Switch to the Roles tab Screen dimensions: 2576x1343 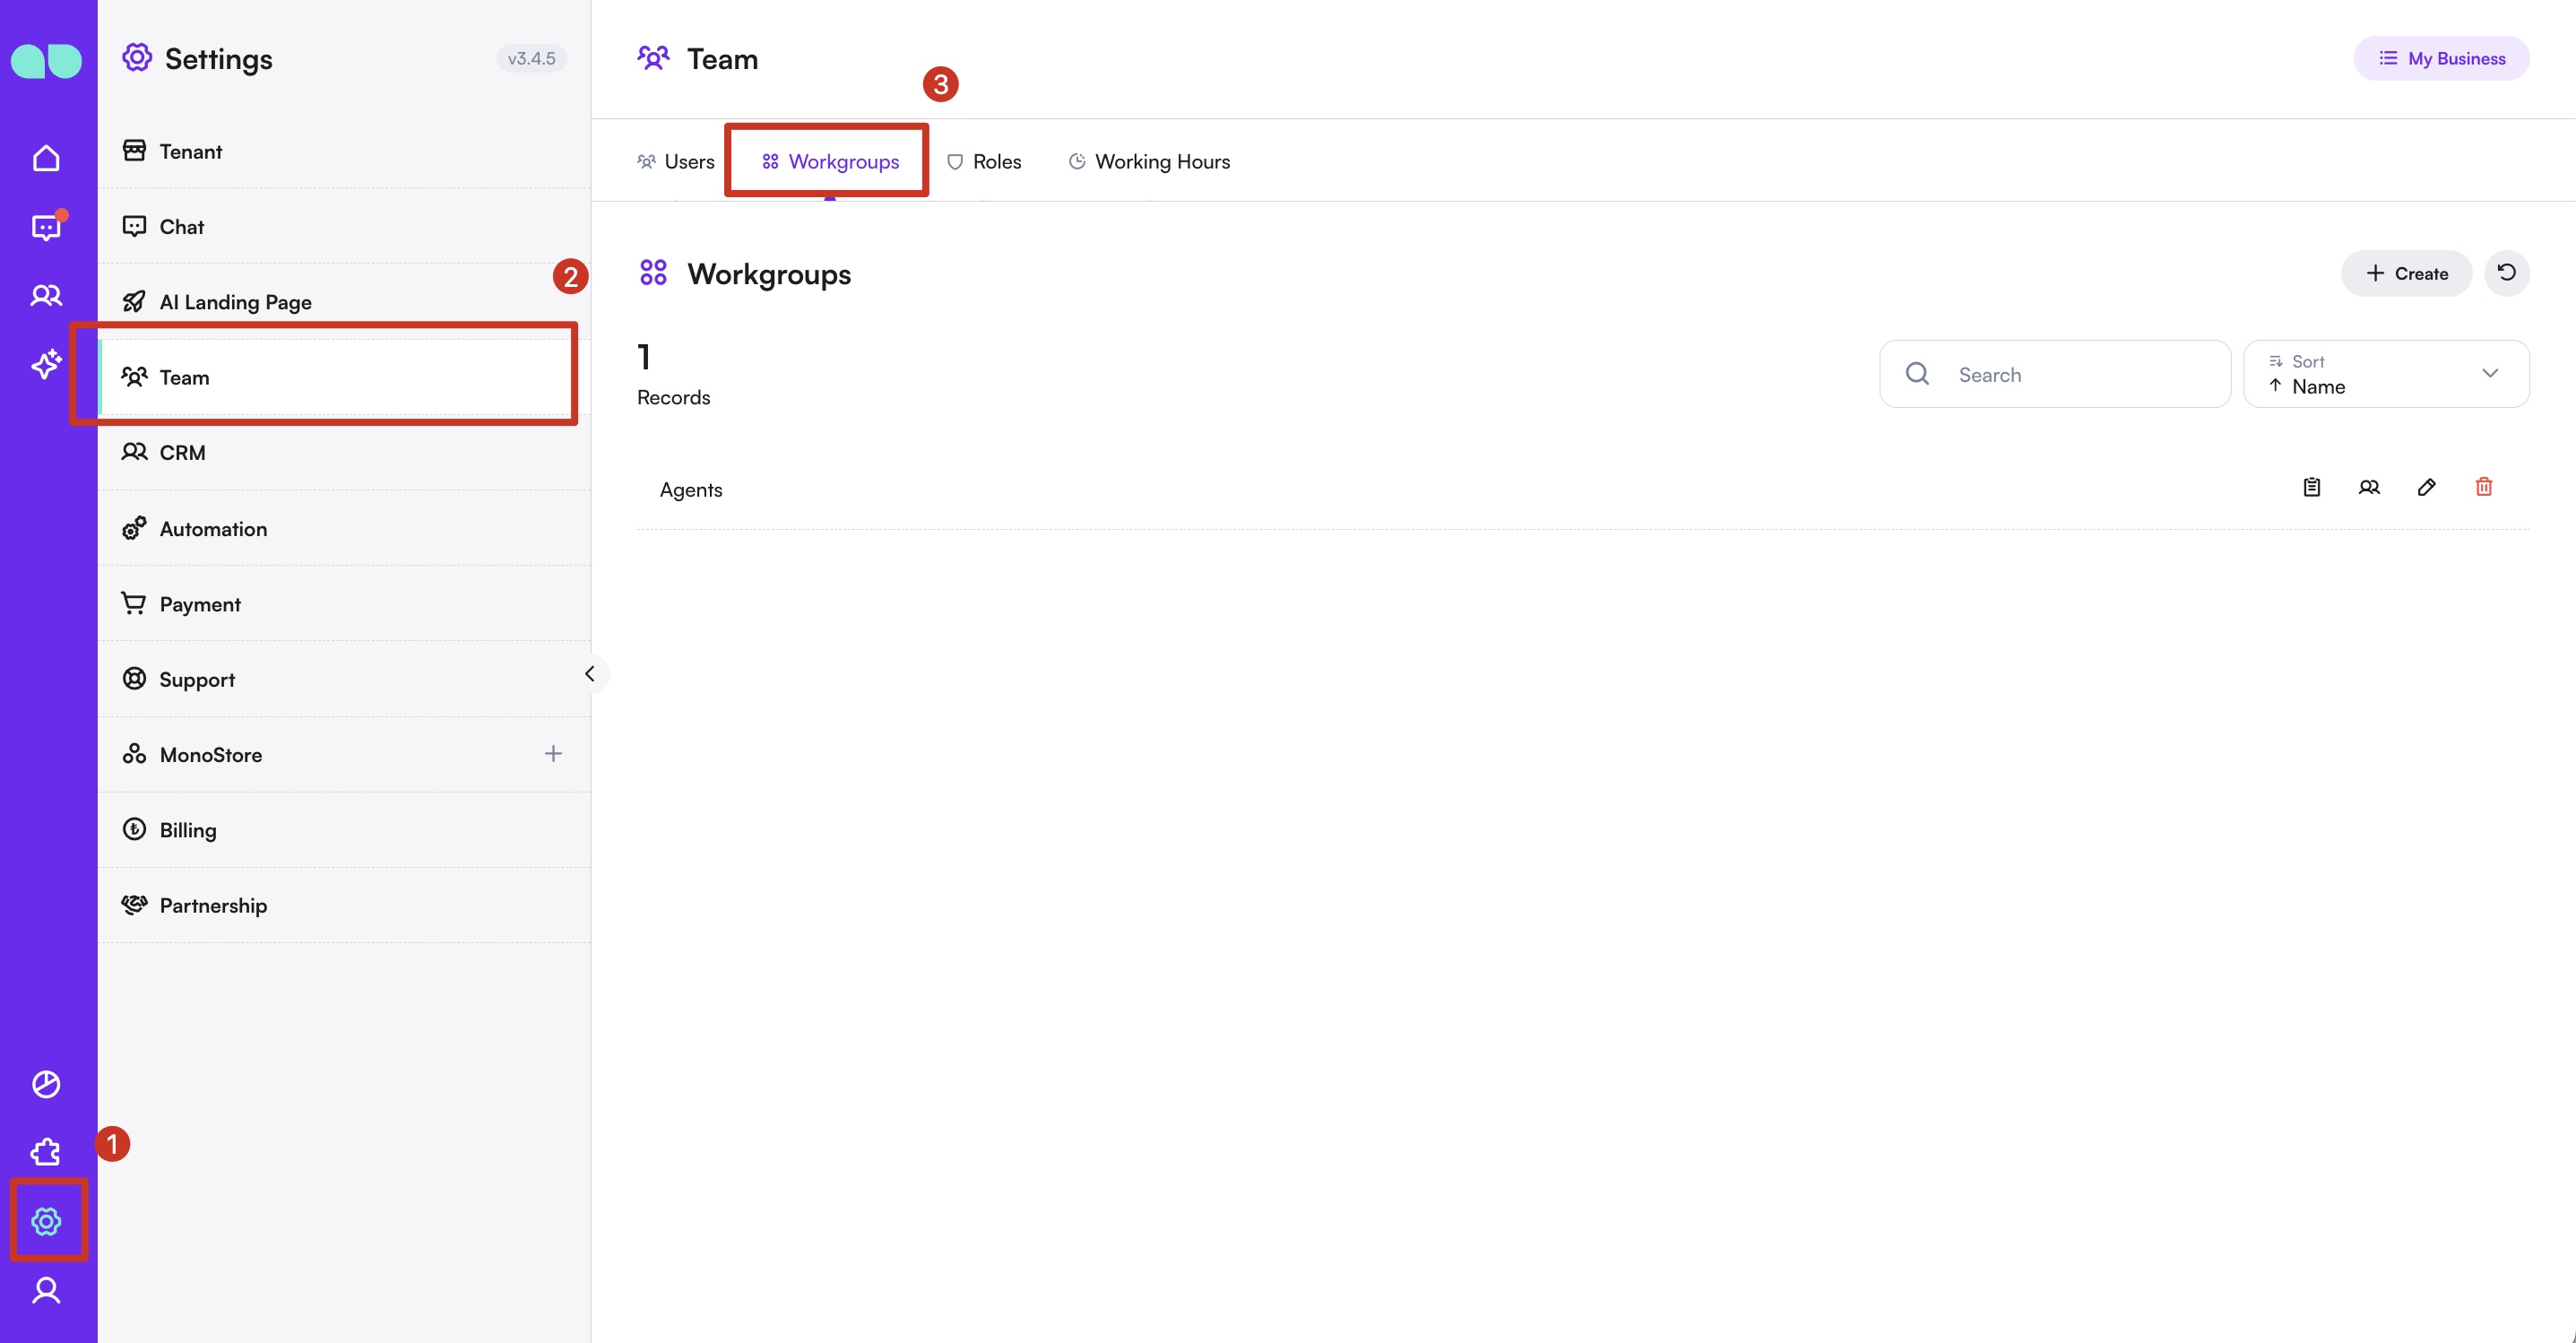tap(984, 162)
